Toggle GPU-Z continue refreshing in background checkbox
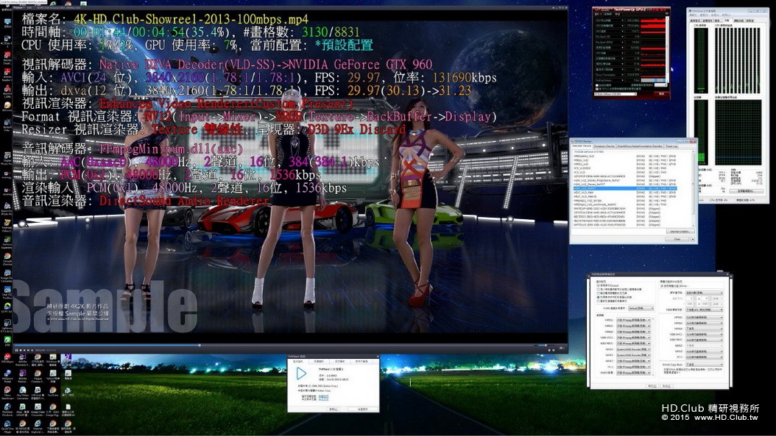The width and height of the screenshot is (776, 436). click(597, 89)
